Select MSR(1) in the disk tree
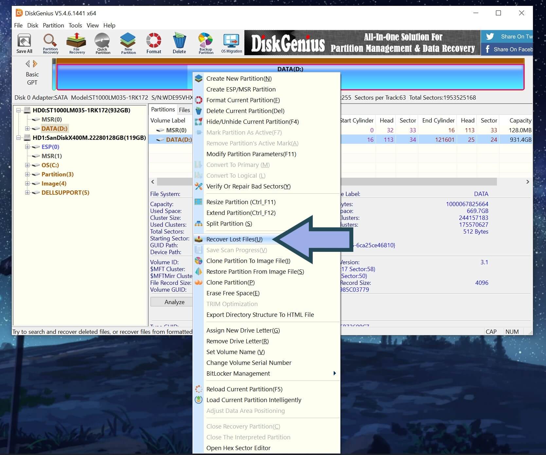This screenshot has height=455, width=546. point(52,156)
